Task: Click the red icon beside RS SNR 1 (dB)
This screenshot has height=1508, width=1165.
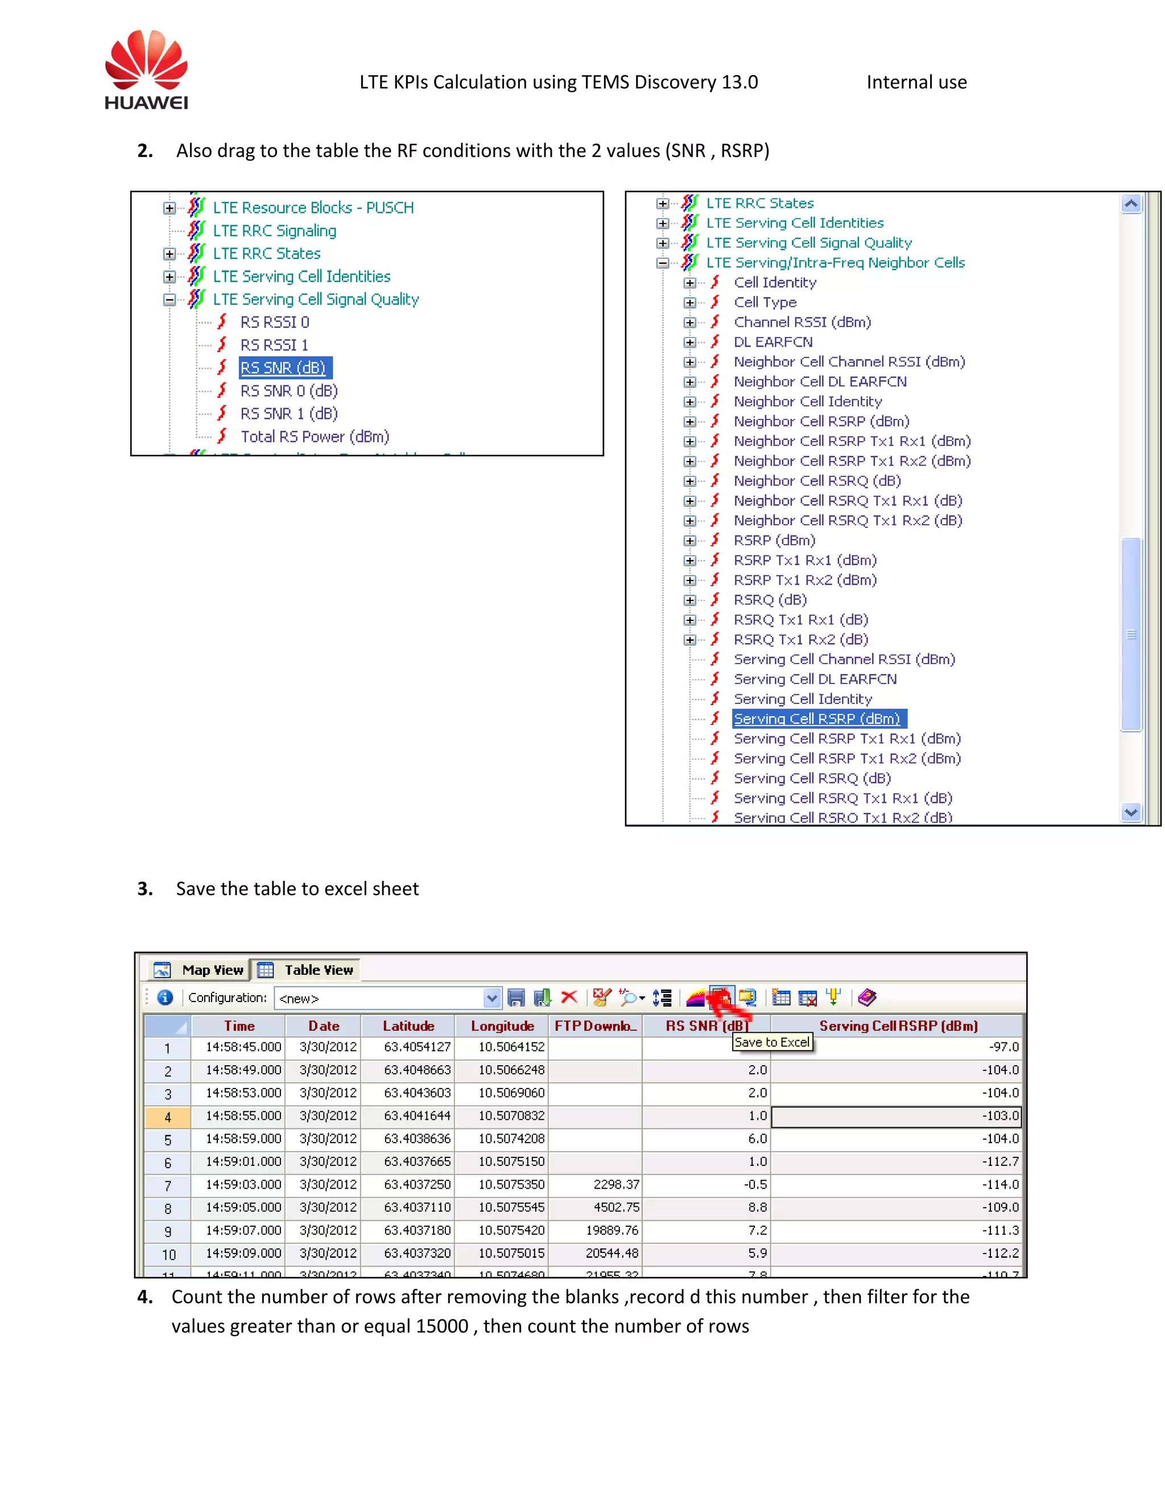Action: pyautogui.click(x=222, y=413)
